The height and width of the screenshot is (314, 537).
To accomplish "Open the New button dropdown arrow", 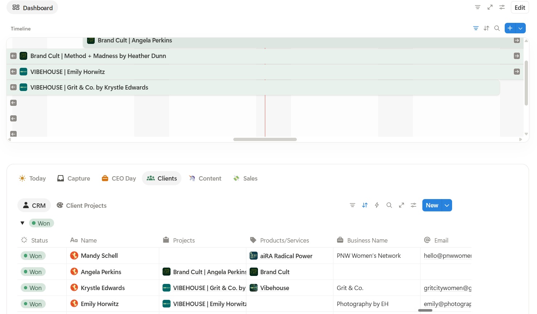I will (447, 205).
